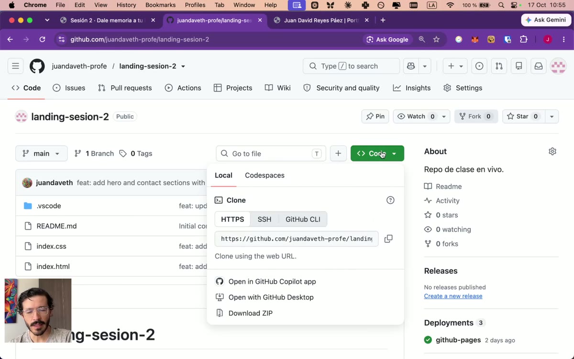
Task: Open macOS Spotlight search
Action: click(501, 5)
